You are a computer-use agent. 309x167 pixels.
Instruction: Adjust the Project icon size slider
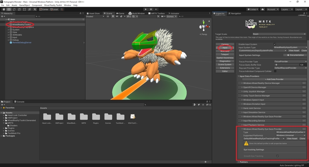click(x=205, y=162)
